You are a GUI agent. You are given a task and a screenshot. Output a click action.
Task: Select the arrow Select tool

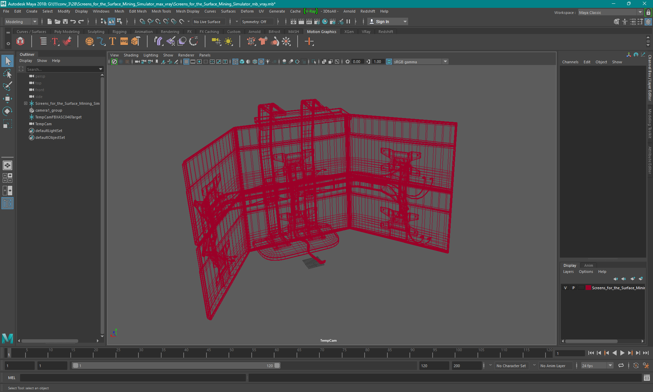point(7,61)
